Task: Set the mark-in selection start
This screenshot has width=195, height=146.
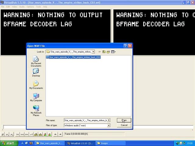Action: (55, 134)
